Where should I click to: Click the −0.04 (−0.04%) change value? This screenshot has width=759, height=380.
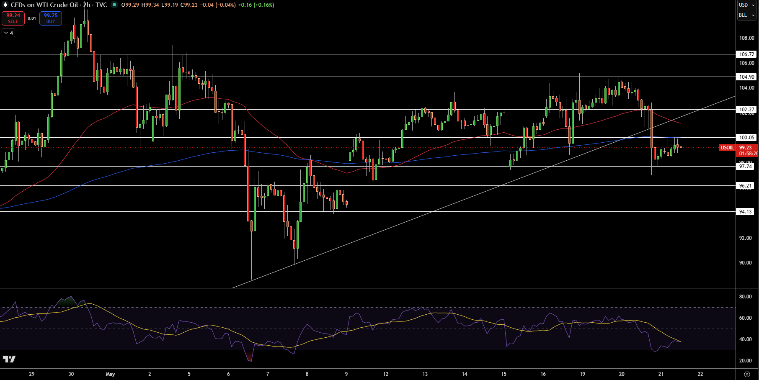(218, 5)
